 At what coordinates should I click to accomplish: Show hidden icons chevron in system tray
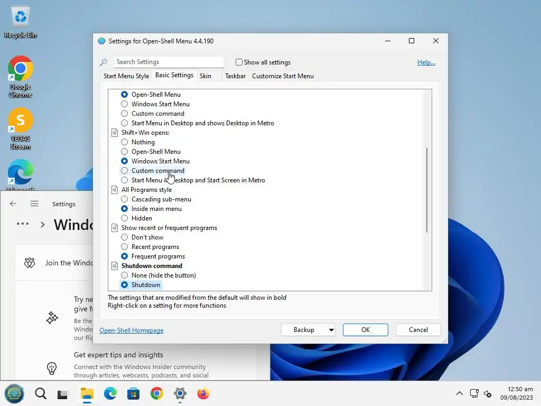tap(460, 393)
